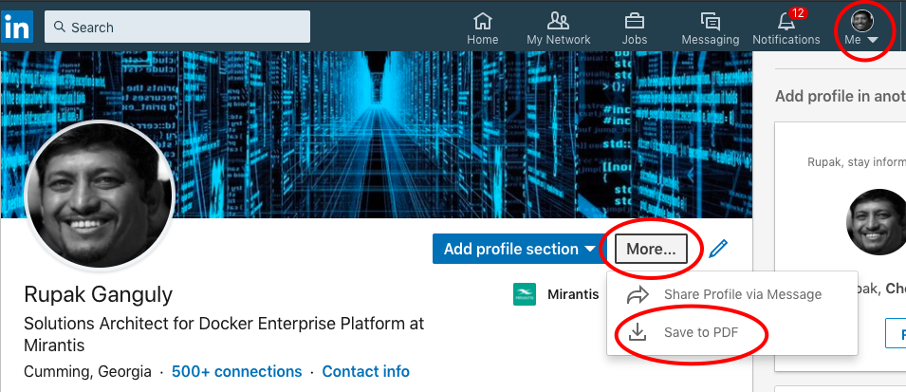Click the small avatar above Me
Image resolution: width=906 pixels, height=392 pixels.
pyautogui.click(x=861, y=21)
